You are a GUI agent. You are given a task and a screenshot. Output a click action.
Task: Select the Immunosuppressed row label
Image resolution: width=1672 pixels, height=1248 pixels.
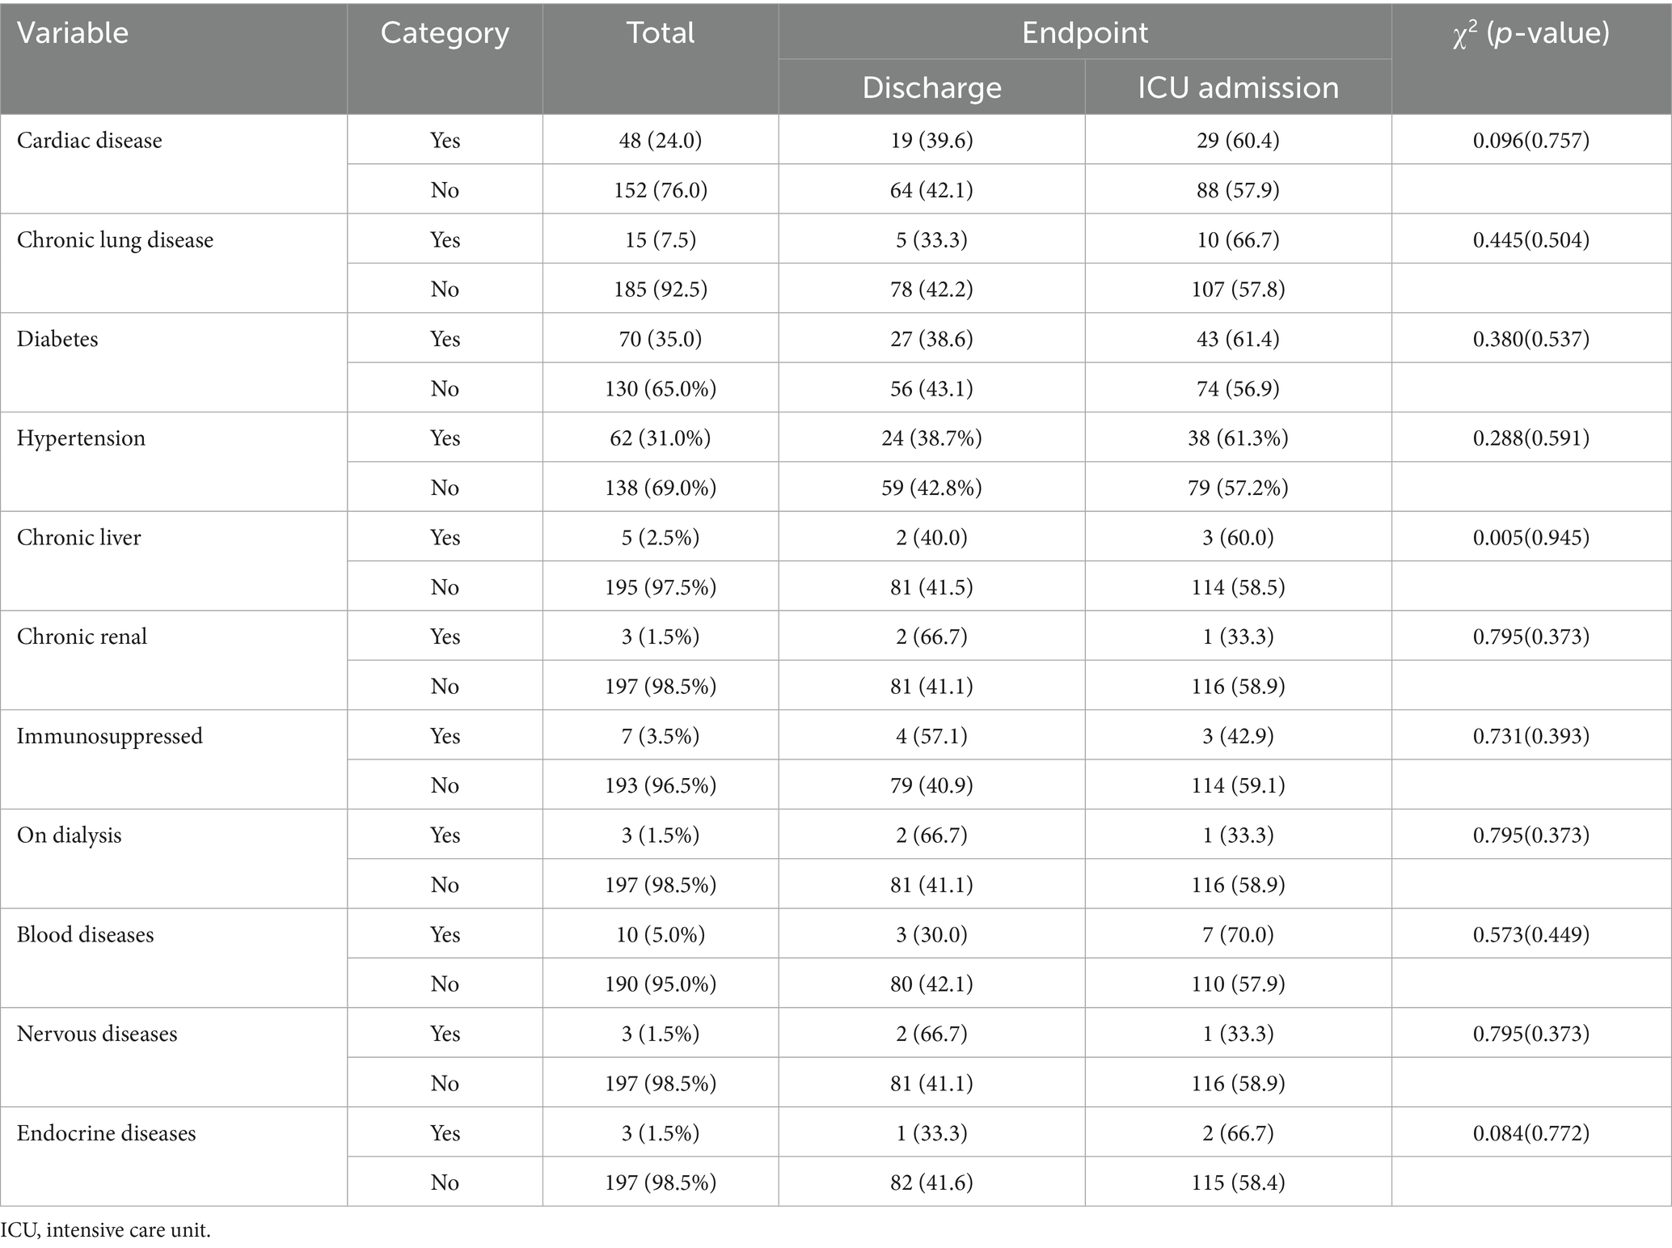(110, 736)
